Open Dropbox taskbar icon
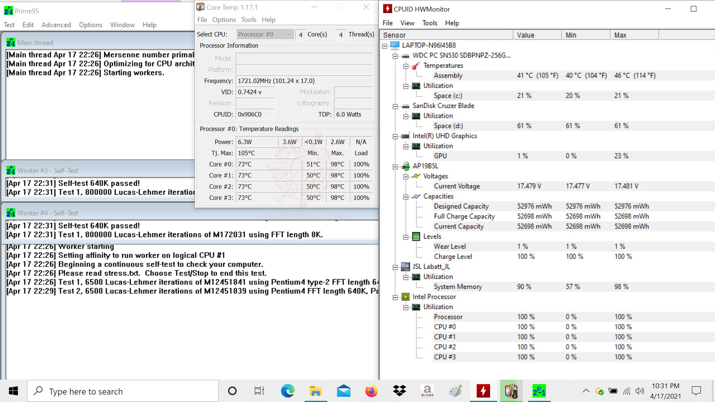 coord(399,391)
